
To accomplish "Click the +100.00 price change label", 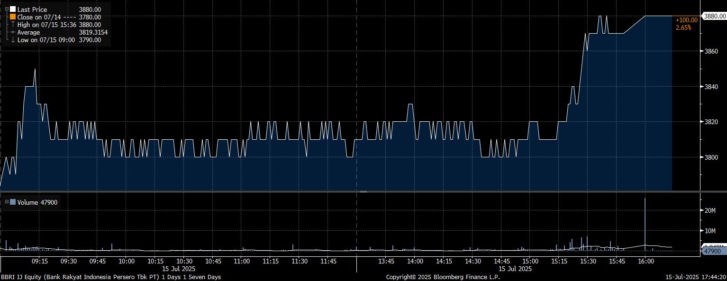I will point(686,20).
